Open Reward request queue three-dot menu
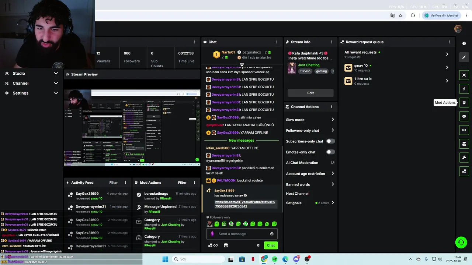 coord(449,42)
